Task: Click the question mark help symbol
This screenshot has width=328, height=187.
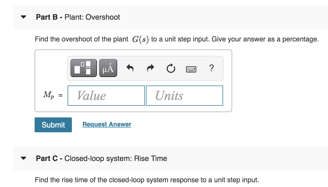Action: [x=211, y=69]
